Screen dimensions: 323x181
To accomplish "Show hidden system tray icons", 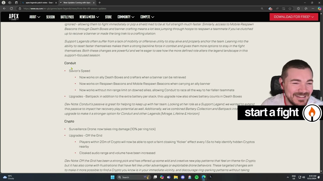I will (288, 177).
